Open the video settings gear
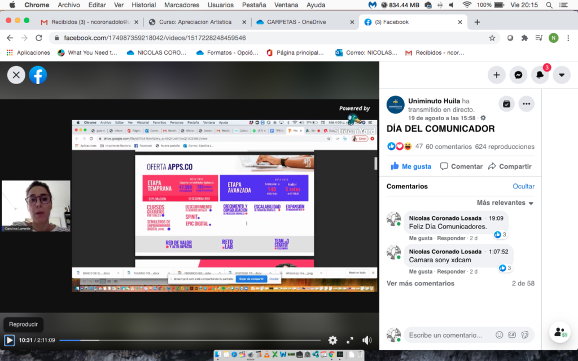 [x=332, y=340]
